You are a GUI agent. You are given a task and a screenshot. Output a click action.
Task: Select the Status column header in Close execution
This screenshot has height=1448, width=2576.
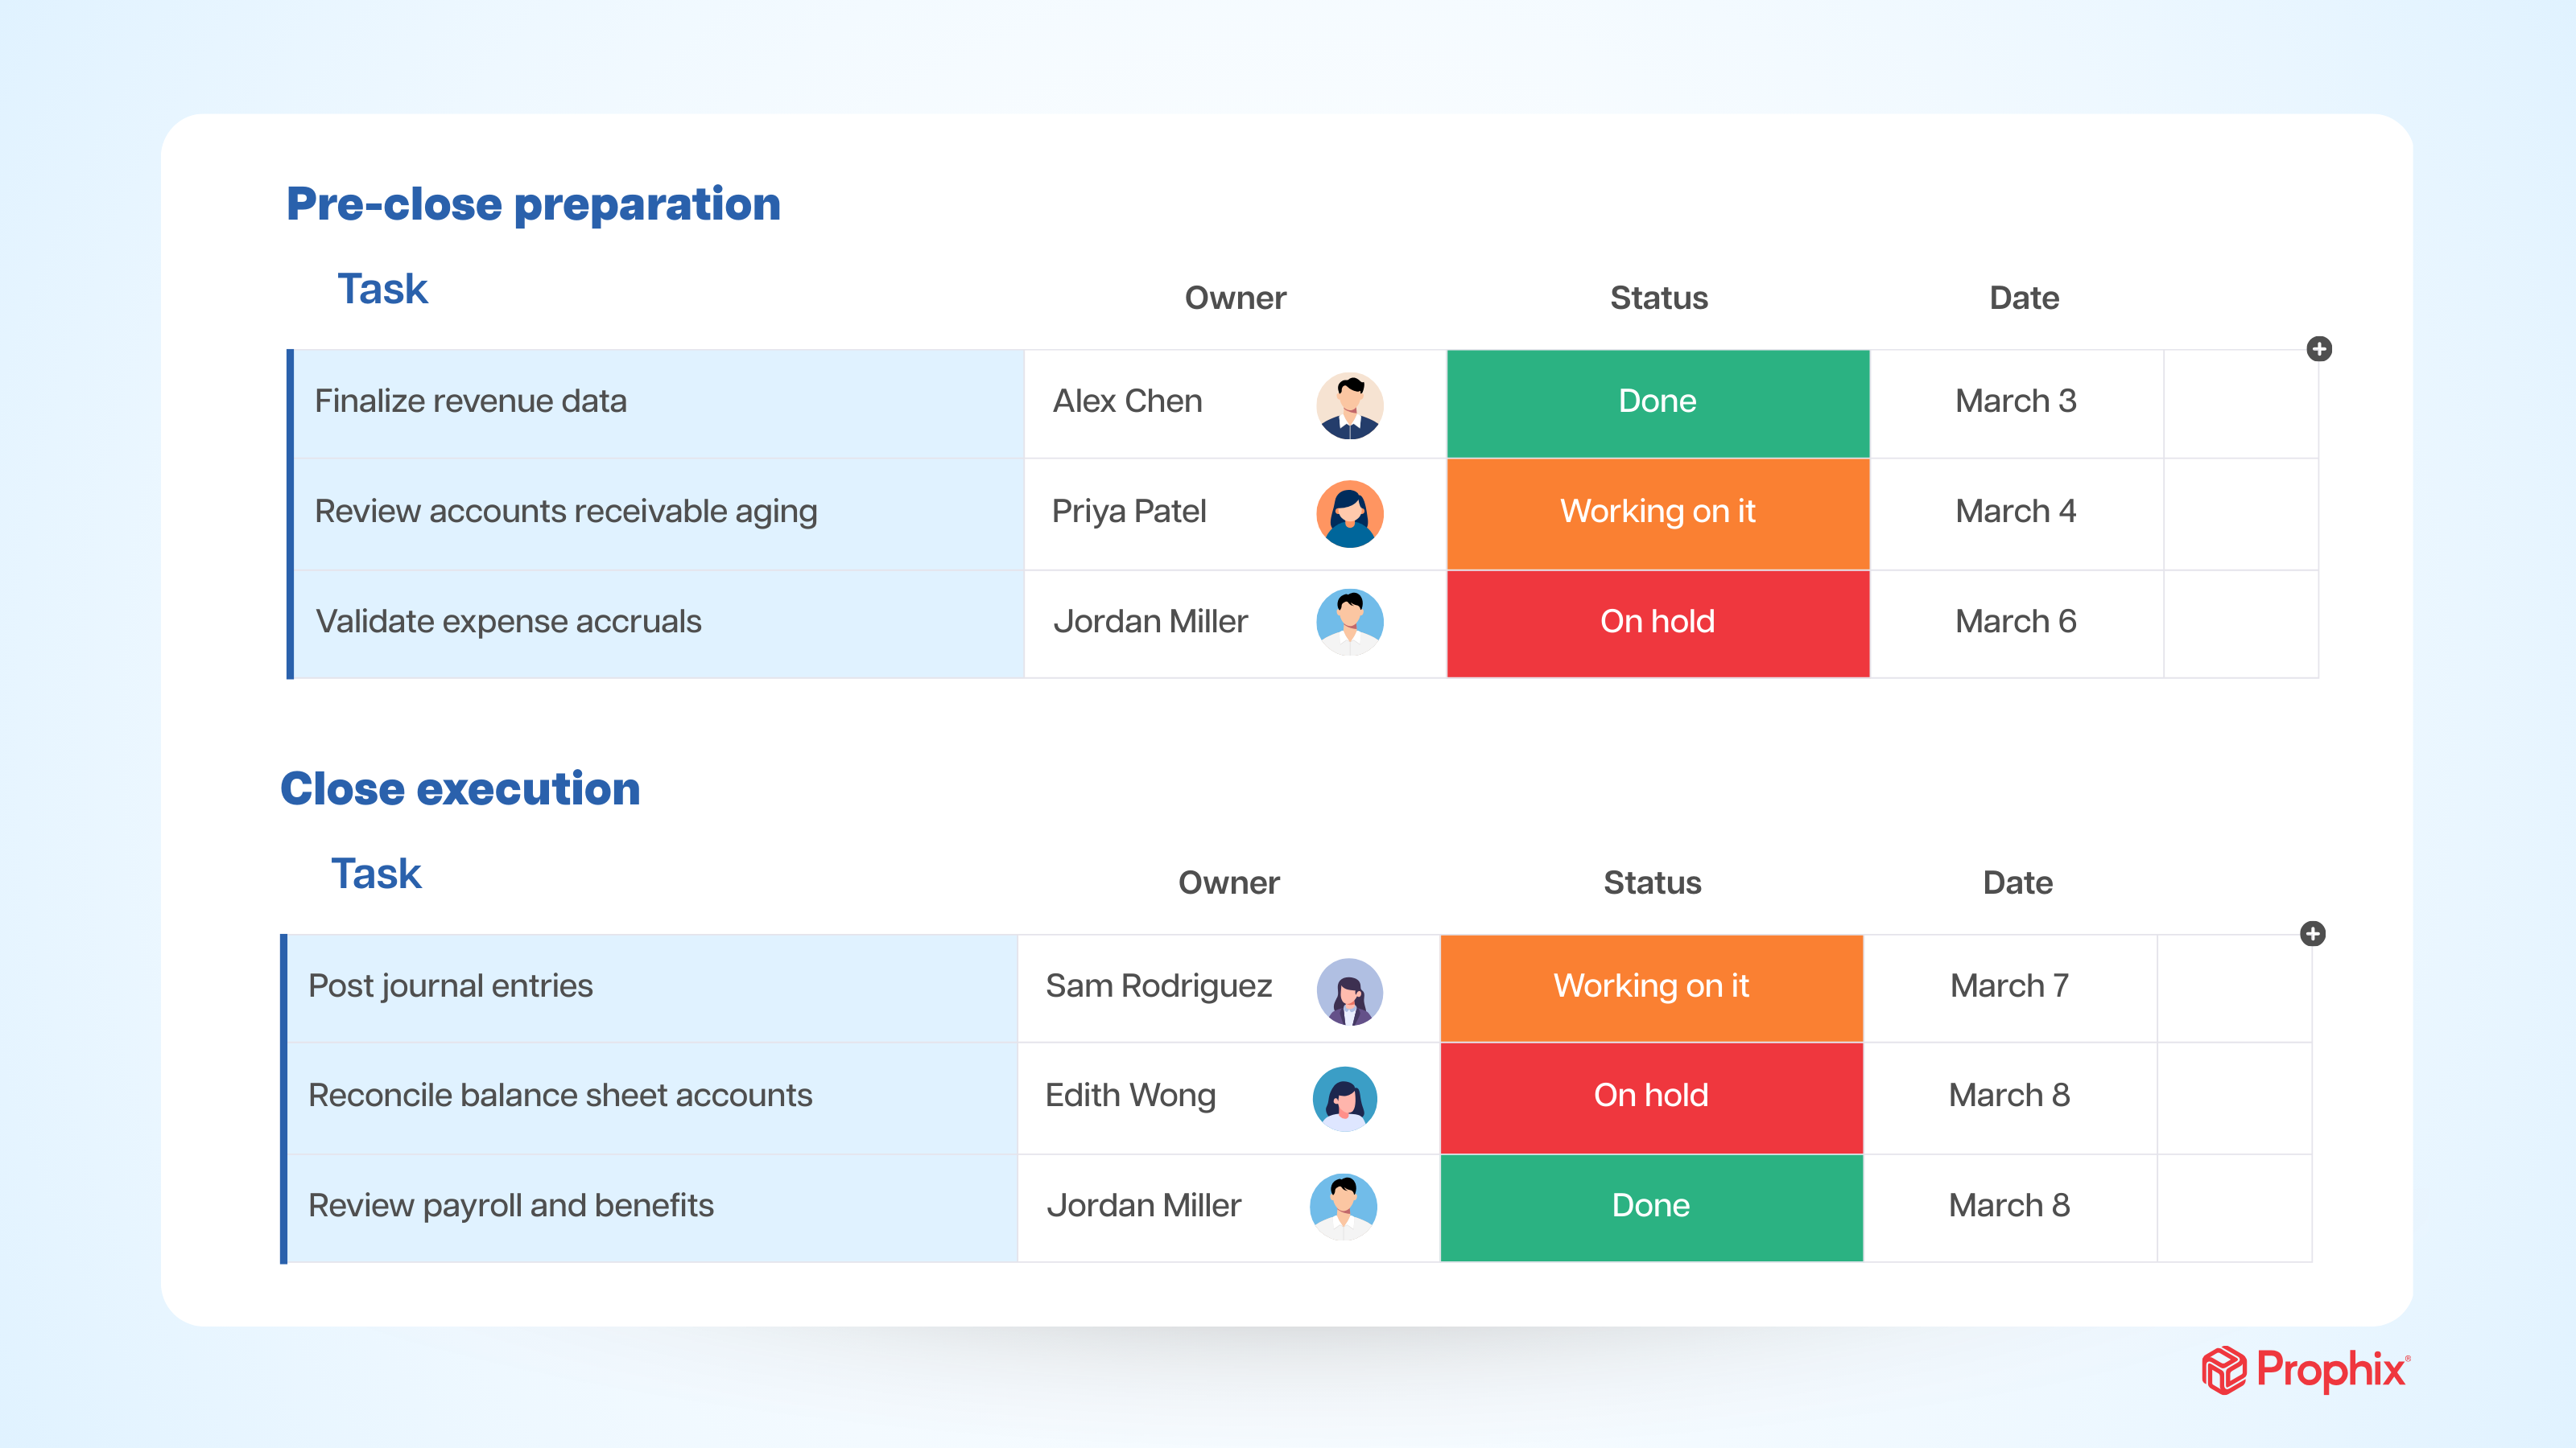point(1652,882)
